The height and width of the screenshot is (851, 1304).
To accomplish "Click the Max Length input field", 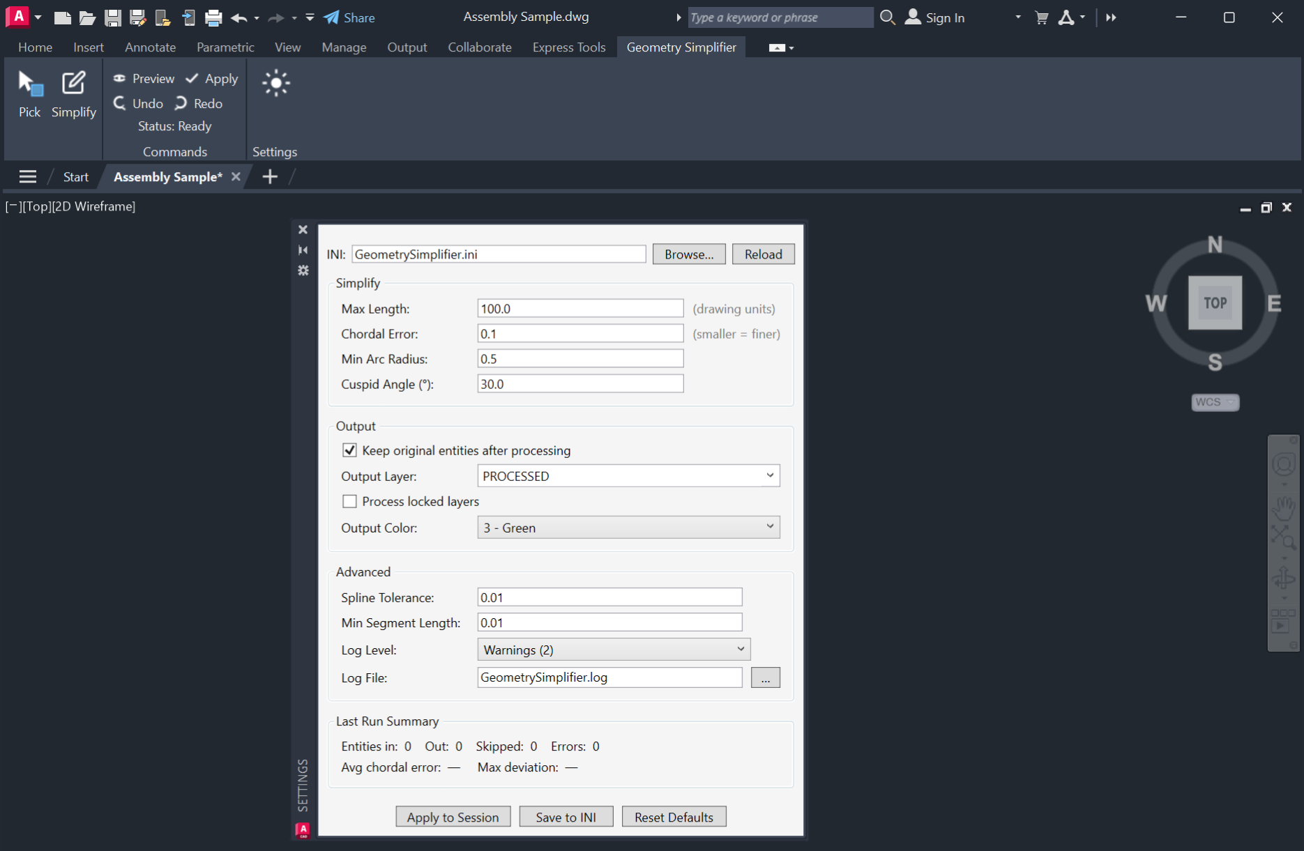I will [581, 309].
